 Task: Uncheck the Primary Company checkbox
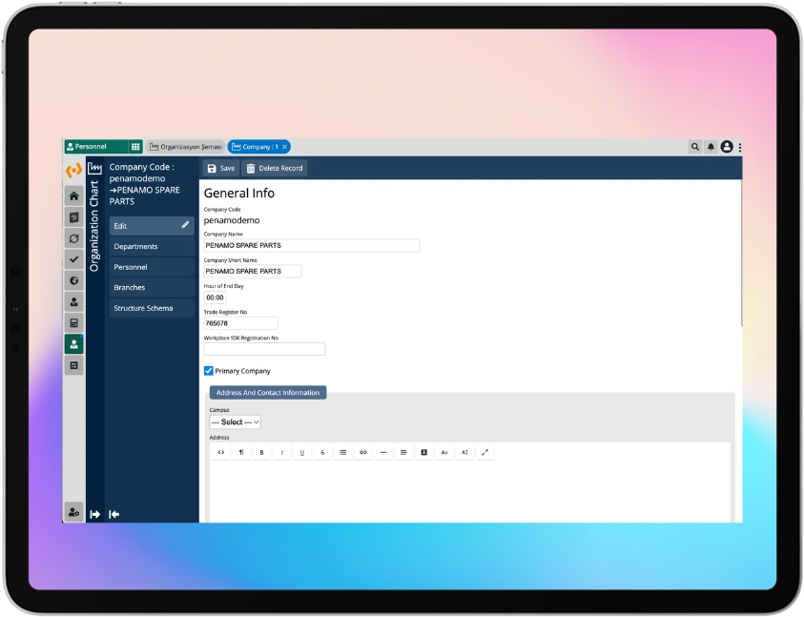(209, 371)
